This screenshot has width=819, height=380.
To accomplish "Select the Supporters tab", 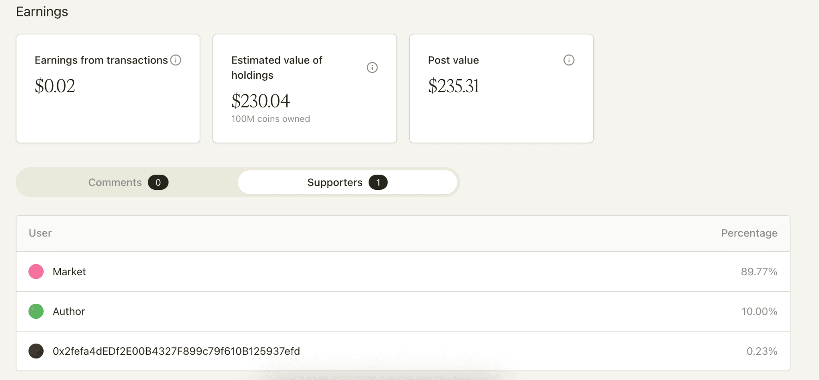I will tap(348, 183).
